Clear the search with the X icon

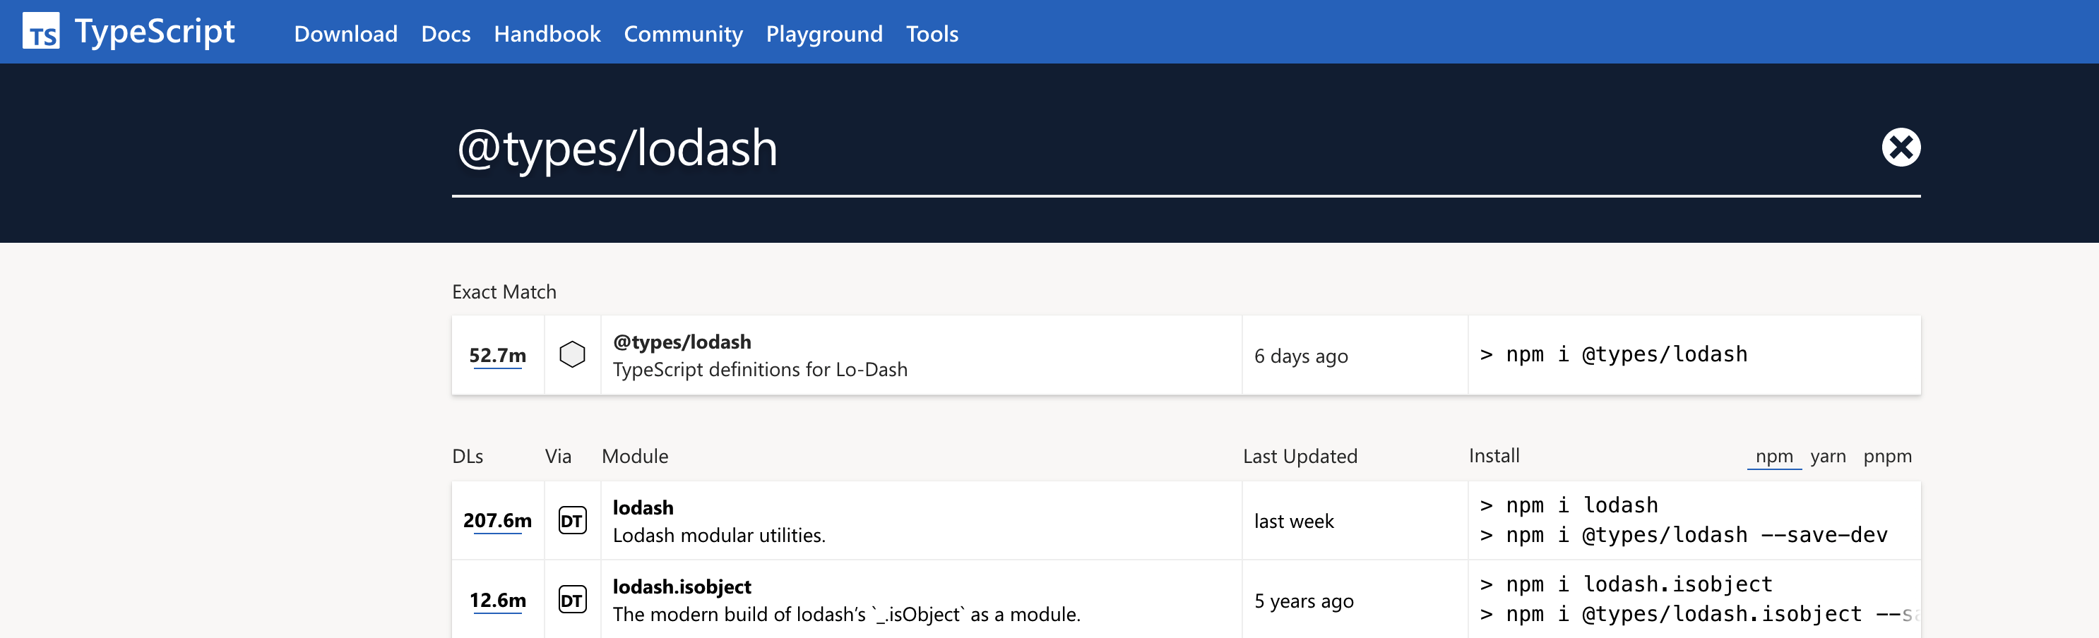(1900, 148)
